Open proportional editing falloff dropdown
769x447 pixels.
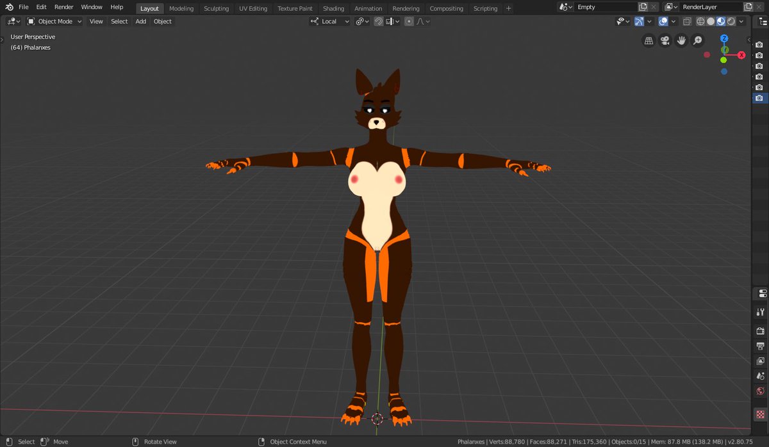424,21
